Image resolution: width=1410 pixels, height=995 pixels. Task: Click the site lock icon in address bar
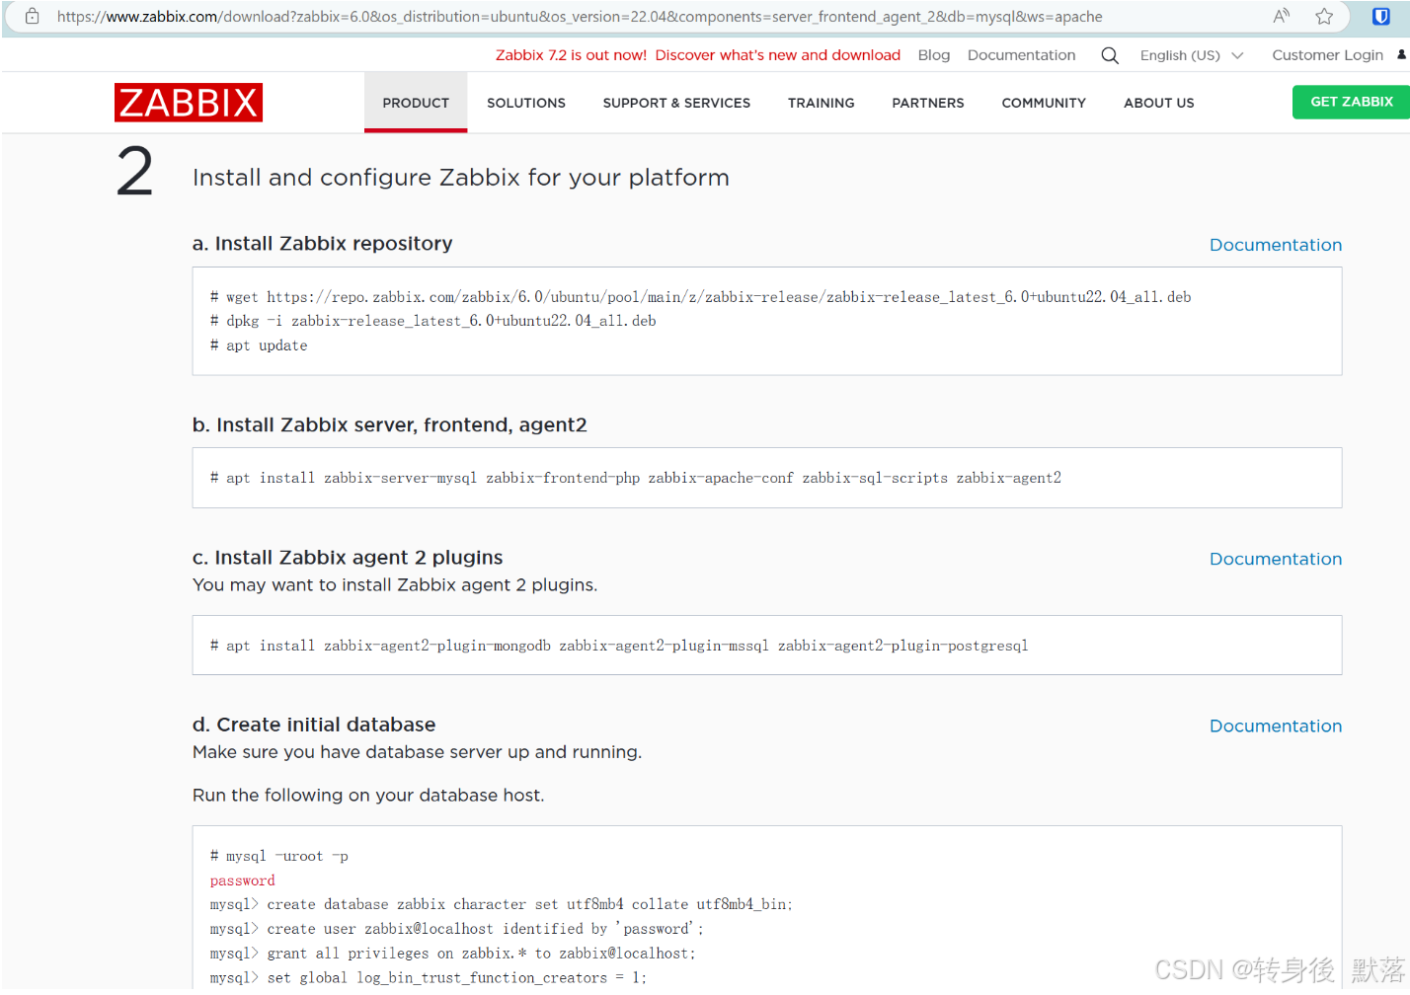[x=32, y=16]
